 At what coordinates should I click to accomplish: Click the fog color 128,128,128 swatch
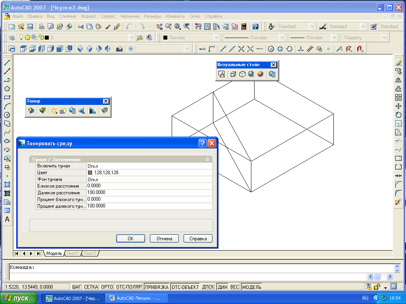90,173
